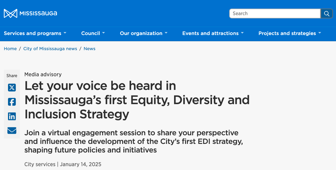The image size is (336, 170).
Task: Expand the Services and programs dropdown arrow
Action: (65, 33)
